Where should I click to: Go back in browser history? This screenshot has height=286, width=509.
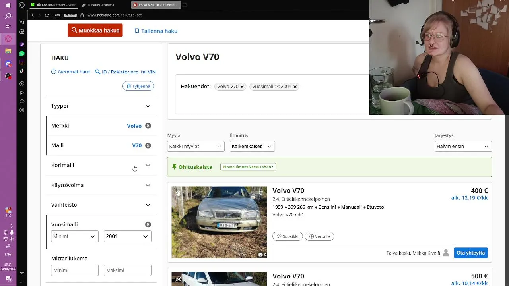tap(33, 15)
